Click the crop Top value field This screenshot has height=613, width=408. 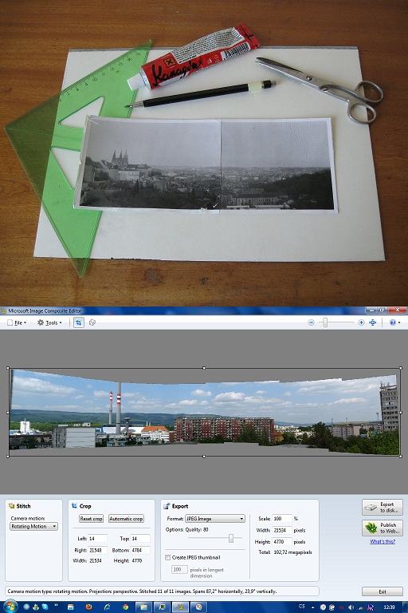(140, 538)
